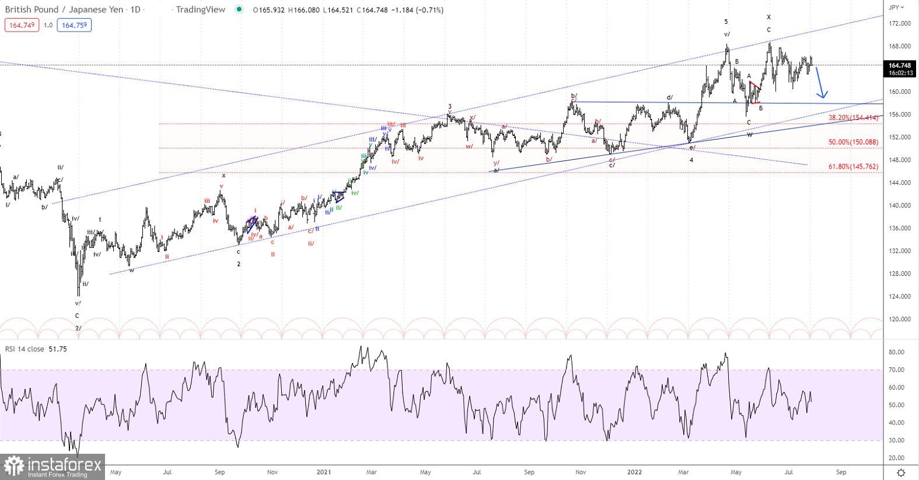Click the 148.000 price axis label
Viewport: 919px width, 480px height.
point(899,160)
